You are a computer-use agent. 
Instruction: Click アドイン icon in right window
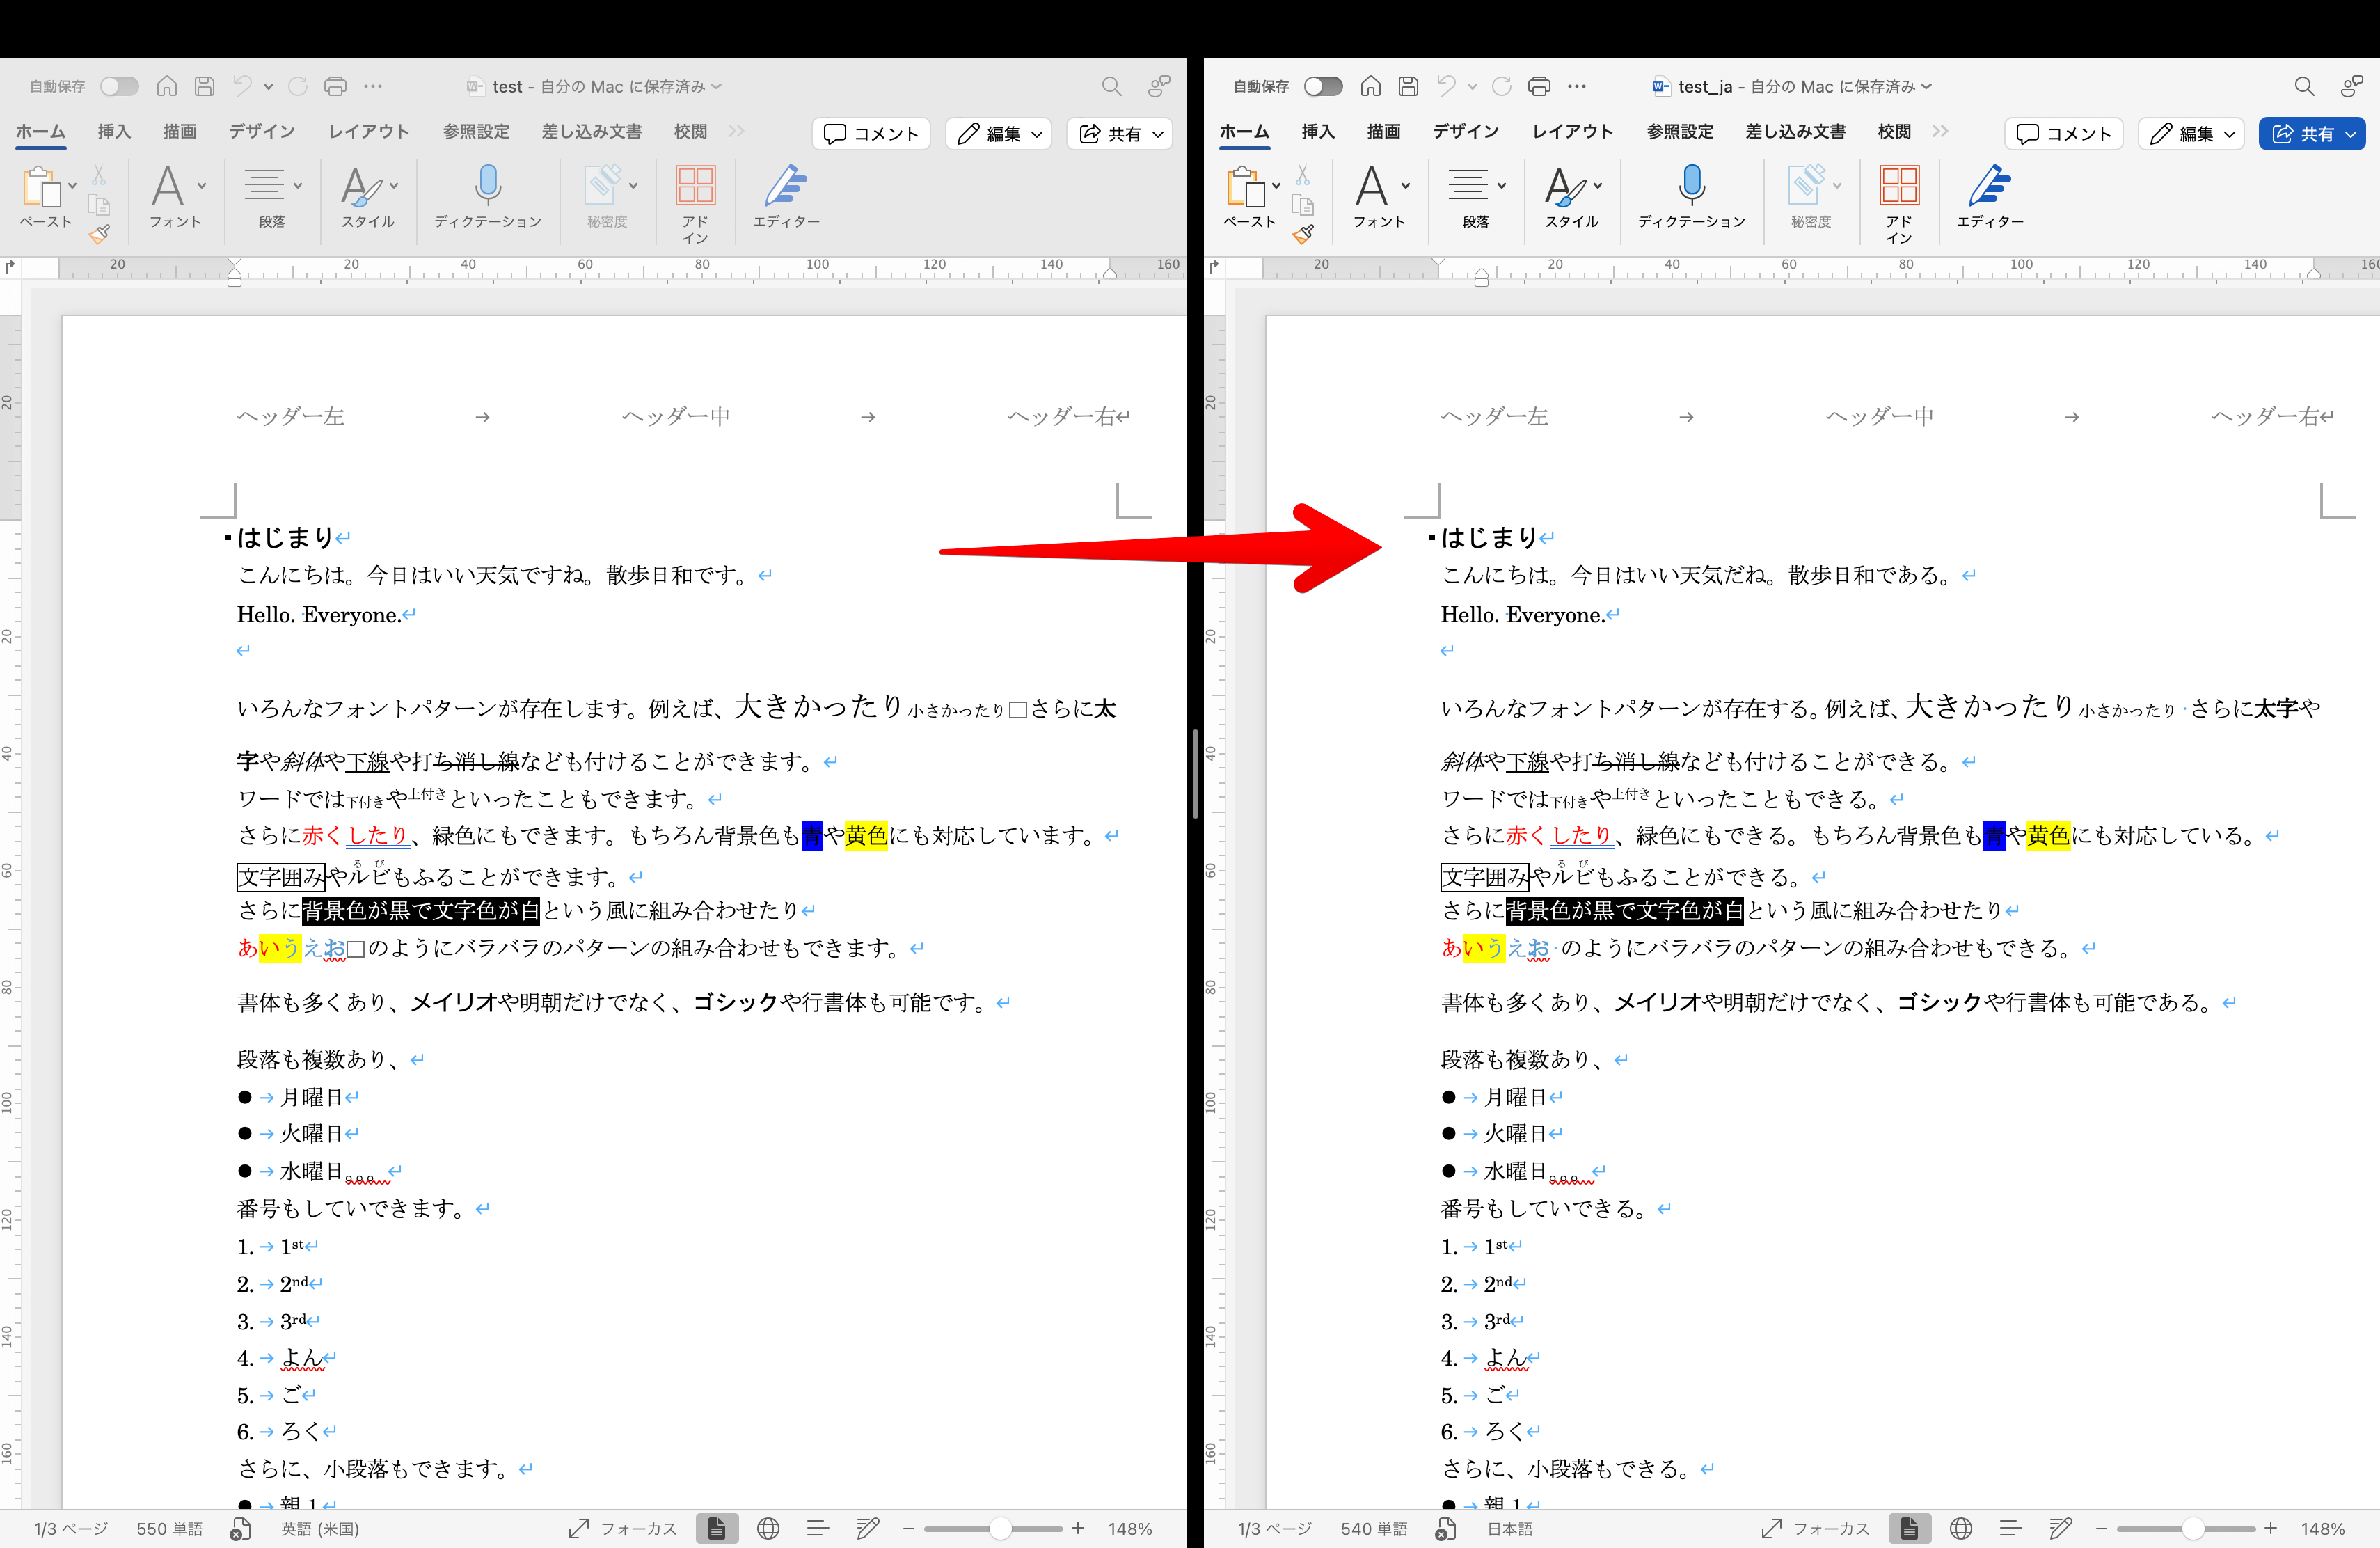1899,186
